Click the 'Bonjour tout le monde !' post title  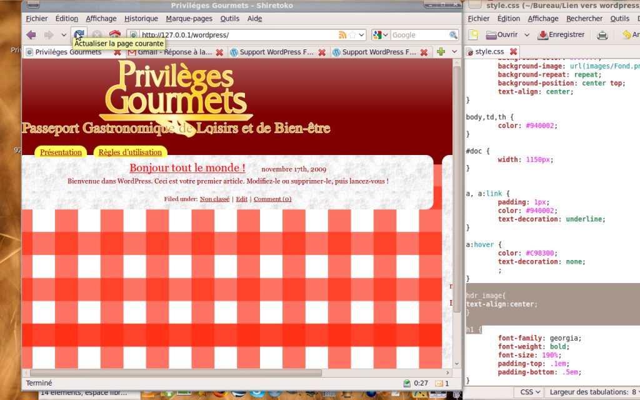point(187,168)
